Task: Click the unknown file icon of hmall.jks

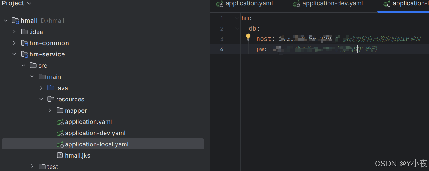Action: [60, 155]
